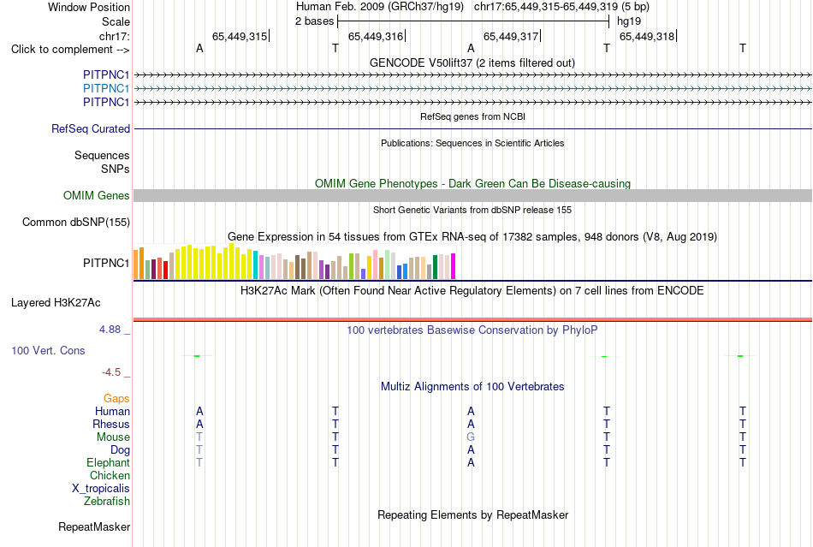Viewport: 813px width, 547px height.
Task: Select the Mouse alignment row label
Action: [113, 437]
